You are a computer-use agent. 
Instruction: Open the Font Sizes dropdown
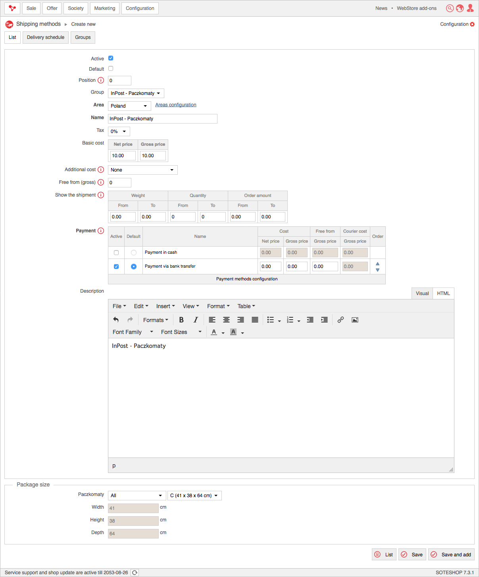(181, 332)
